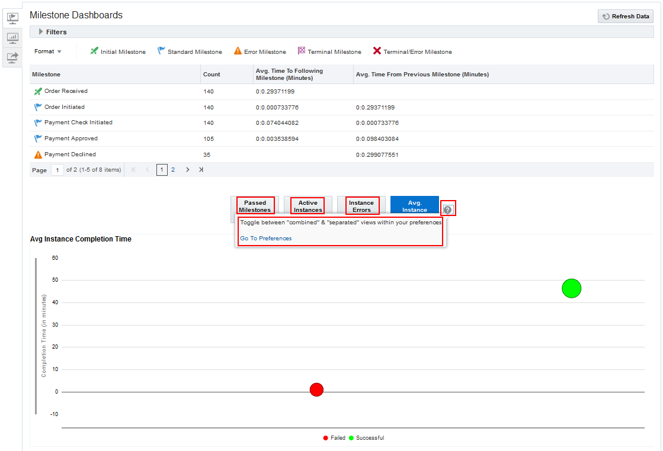Select page 1 in pagination

[162, 170]
